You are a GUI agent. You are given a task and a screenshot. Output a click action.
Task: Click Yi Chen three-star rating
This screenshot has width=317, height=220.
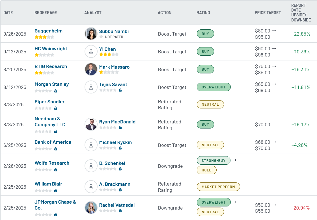(109, 54)
